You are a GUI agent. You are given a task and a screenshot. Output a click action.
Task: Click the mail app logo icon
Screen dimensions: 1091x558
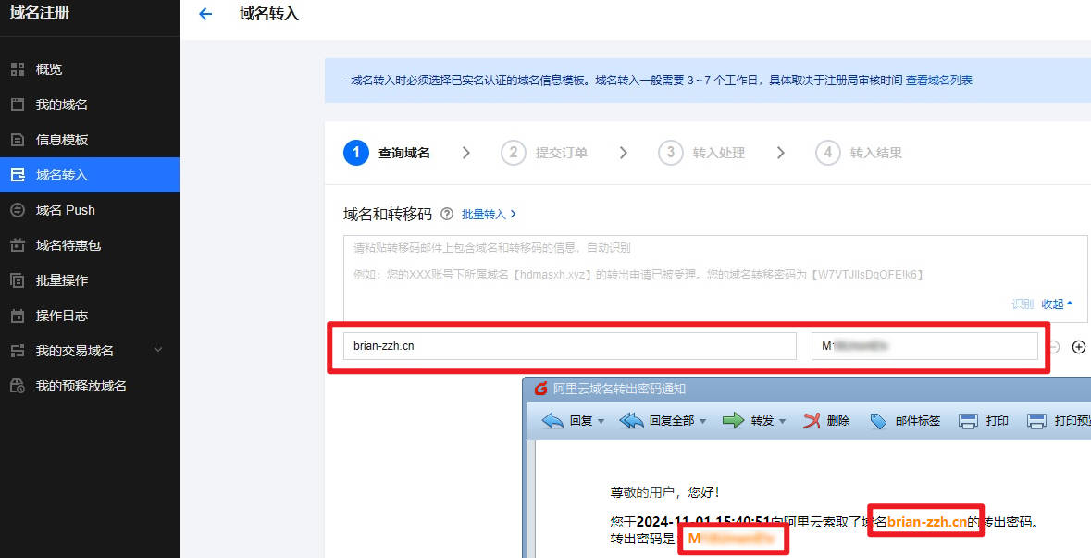tap(540, 389)
